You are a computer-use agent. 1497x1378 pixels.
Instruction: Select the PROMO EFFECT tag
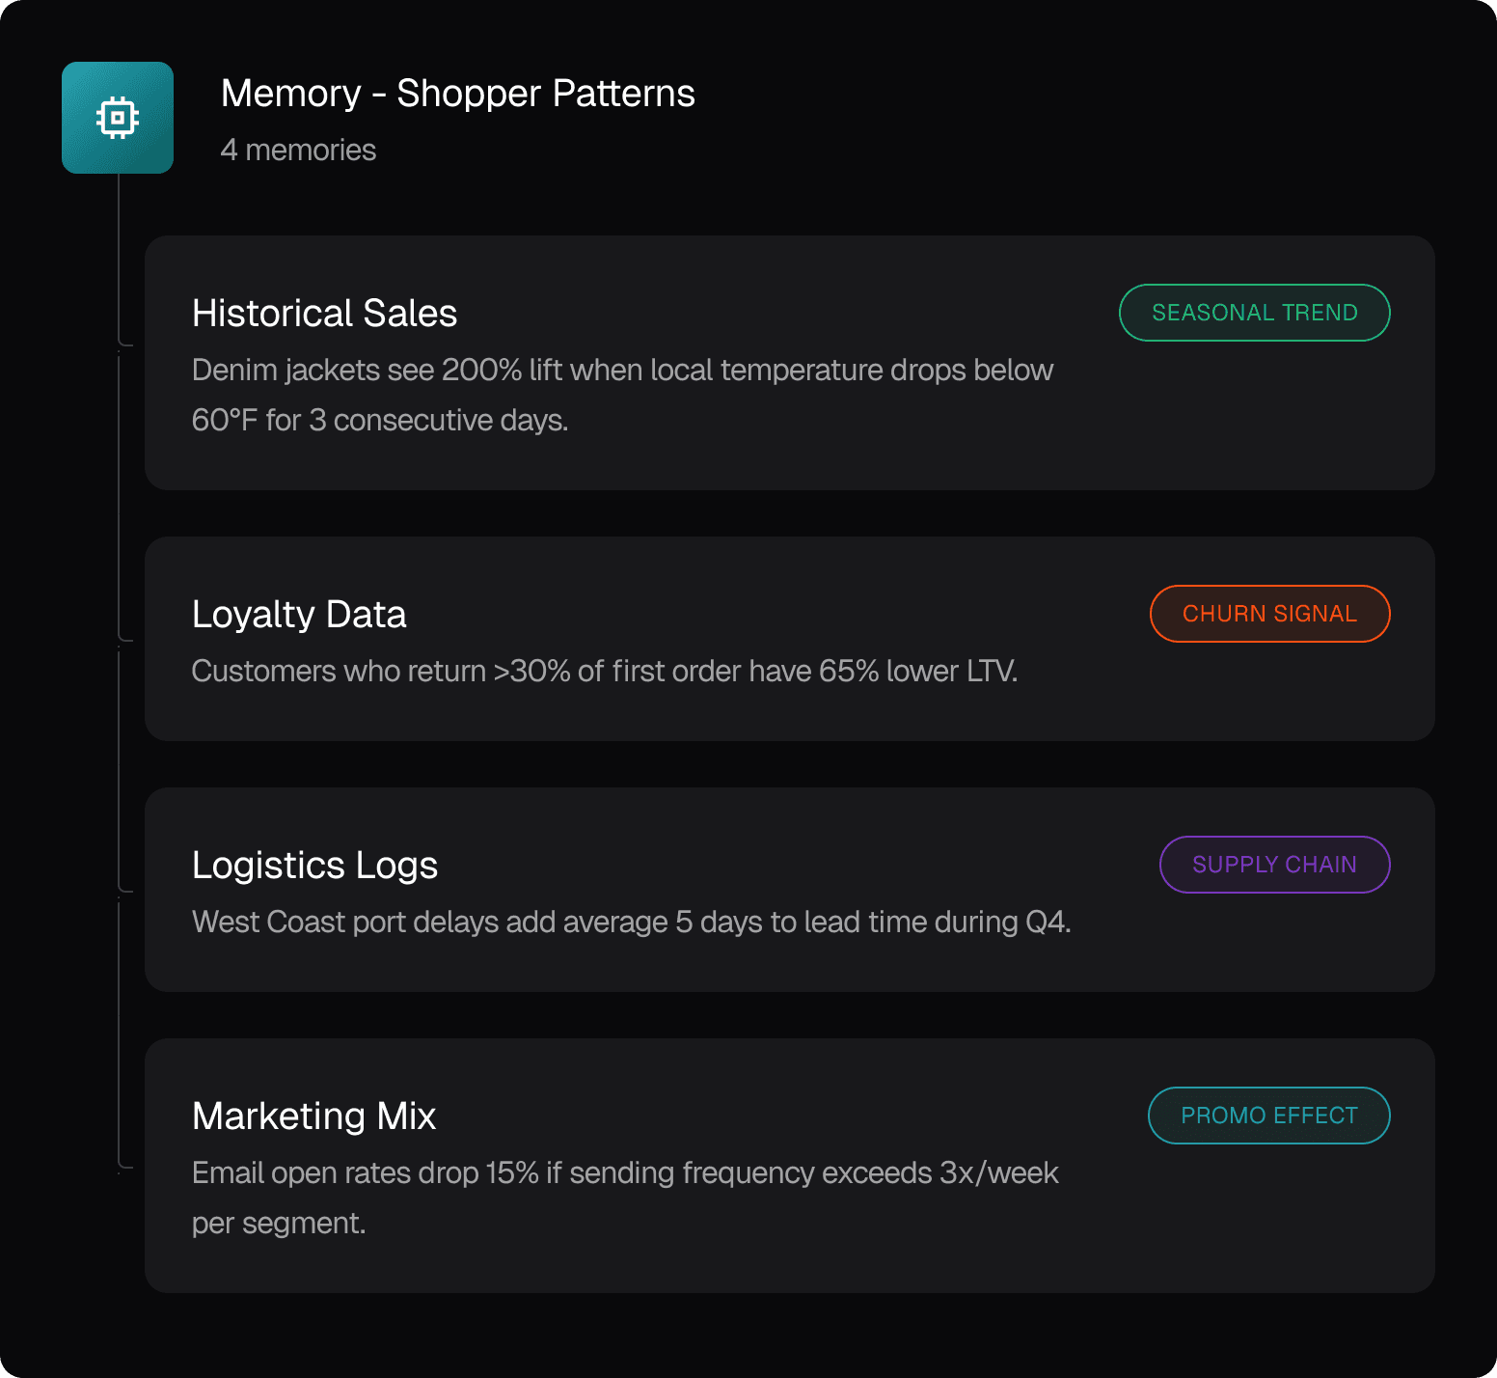[x=1268, y=1116]
